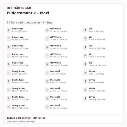Select the Marinblå 50 mm × 25 m item
127x127 pixels.
(63, 107)
